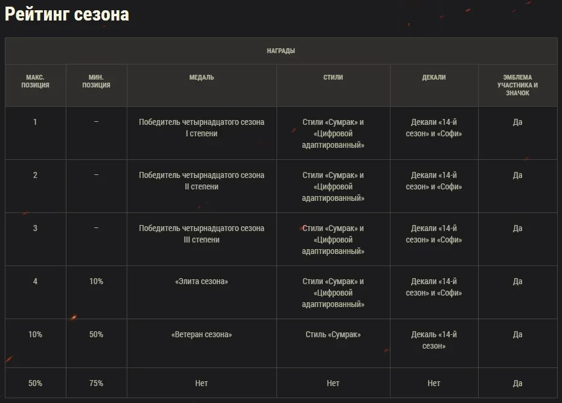Click the "НАГРАДЫ" table header

[x=281, y=51]
